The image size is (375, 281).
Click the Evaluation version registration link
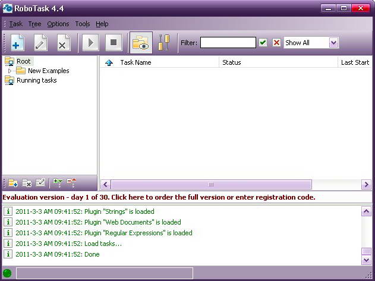[x=159, y=197]
